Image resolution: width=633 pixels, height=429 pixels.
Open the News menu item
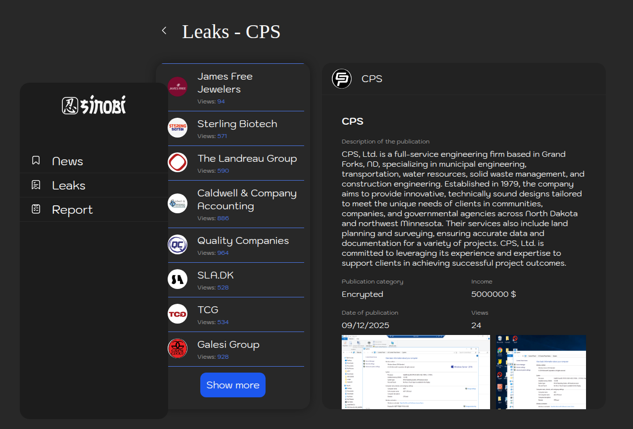coord(68,161)
